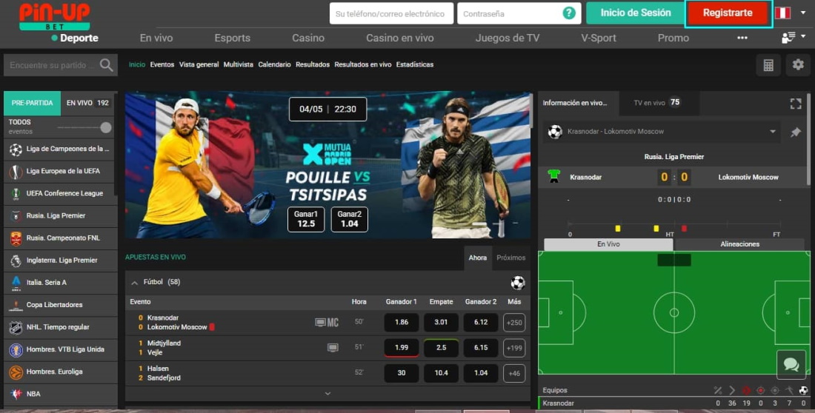815x413 pixels.
Task: Click the Registrarte button
Action: pyautogui.click(x=728, y=13)
